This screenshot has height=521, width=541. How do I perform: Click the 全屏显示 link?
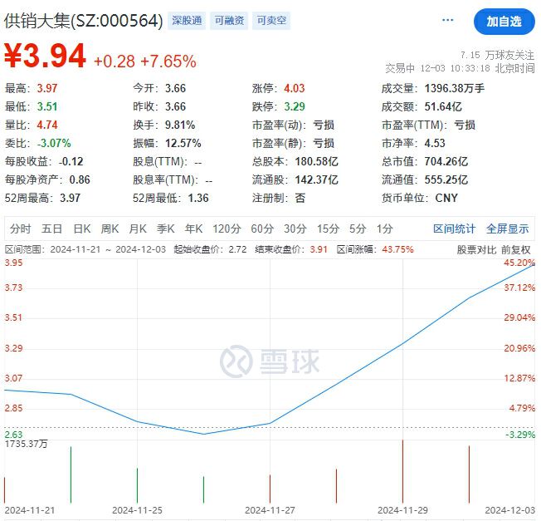pyautogui.click(x=507, y=229)
